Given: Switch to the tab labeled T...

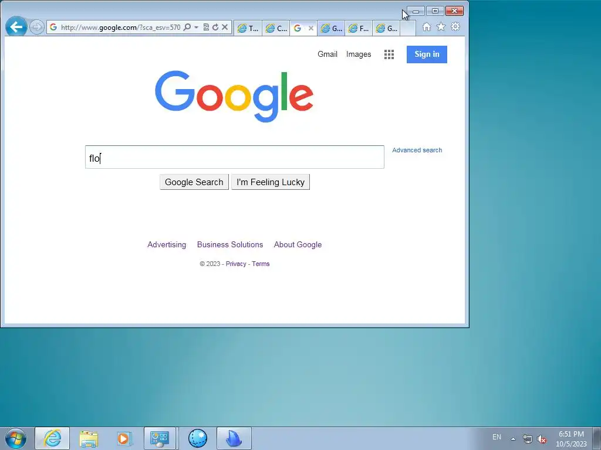Looking at the screenshot, I should (248, 28).
